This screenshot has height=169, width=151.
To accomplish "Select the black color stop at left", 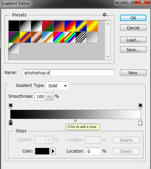I will [x=10, y=122].
